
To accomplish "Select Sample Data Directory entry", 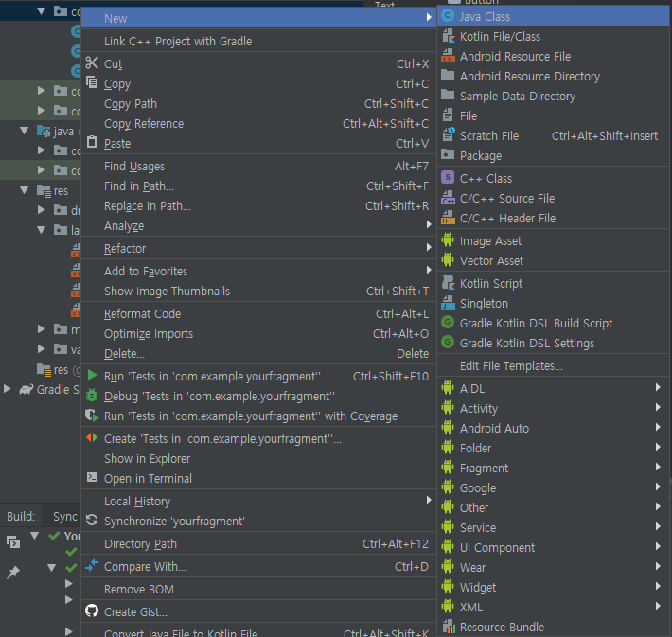I will [x=554, y=96].
